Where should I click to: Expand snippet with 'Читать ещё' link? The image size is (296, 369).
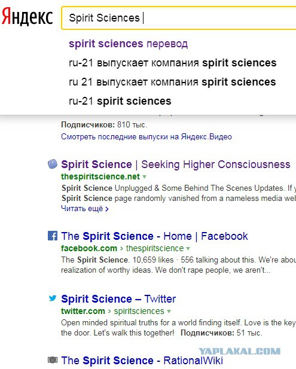point(85,209)
